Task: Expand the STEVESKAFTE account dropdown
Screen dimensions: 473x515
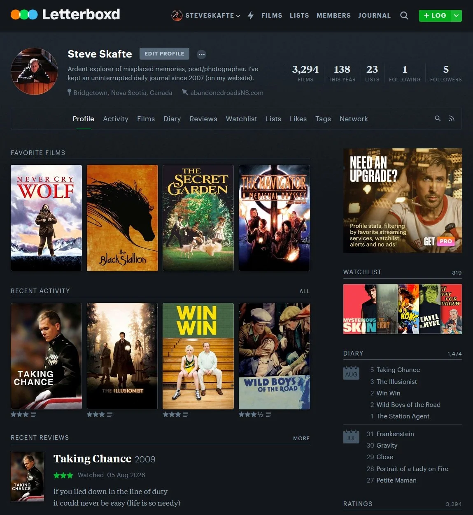Action: coord(238,16)
